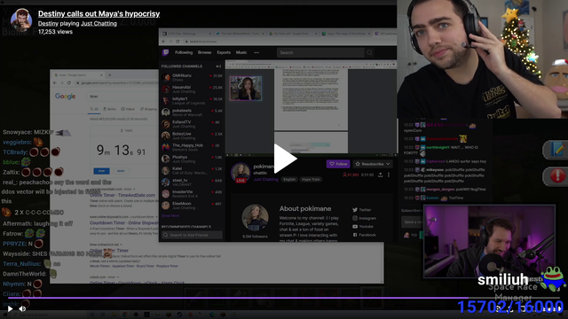
Task: Select the Books tab in Google results
Action: click(110, 109)
